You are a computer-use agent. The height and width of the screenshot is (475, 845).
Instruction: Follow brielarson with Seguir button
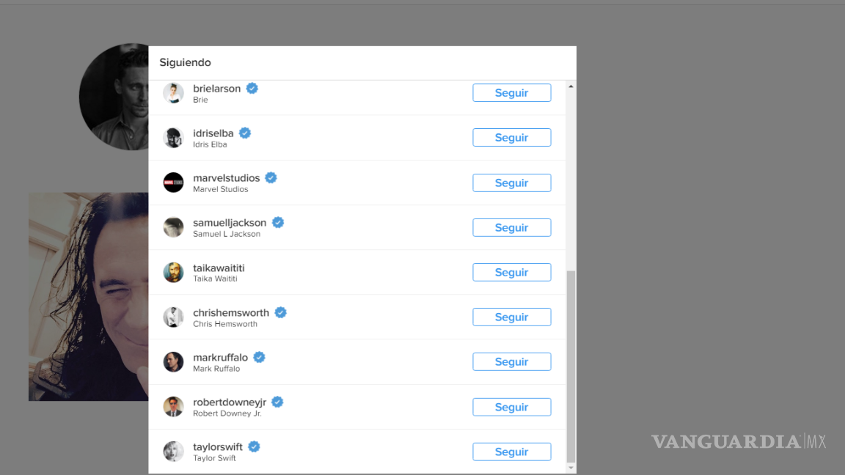[x=511, y=93]
